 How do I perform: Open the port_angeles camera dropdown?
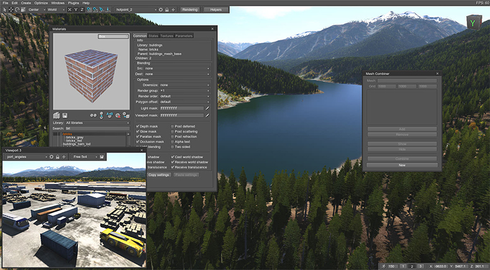[x=26, y=156]
